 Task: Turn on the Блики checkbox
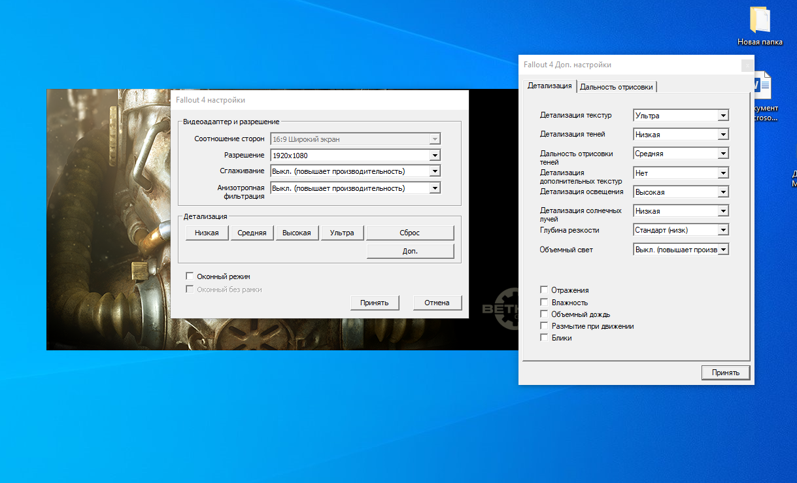coord(544,337)
